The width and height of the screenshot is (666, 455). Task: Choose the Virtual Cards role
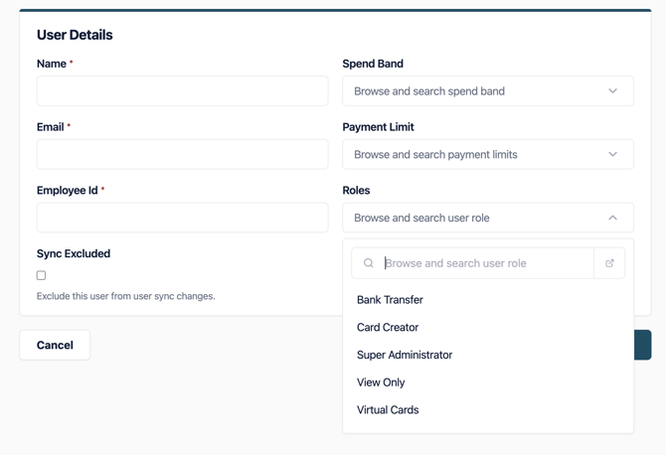[388, 410]
